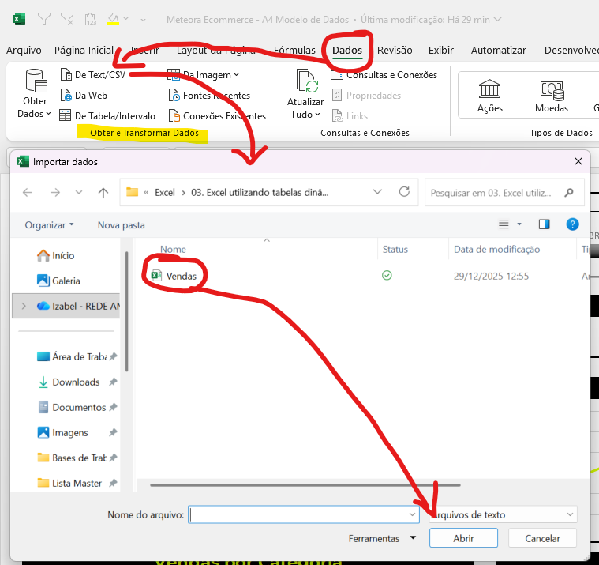Click the Cancelar button

coord(542,538)
